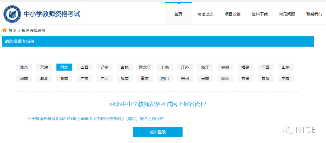This screenshot has height=143, width=326.
Task: Open the 资料下载 navigation tab
Action: click(260, 14)
